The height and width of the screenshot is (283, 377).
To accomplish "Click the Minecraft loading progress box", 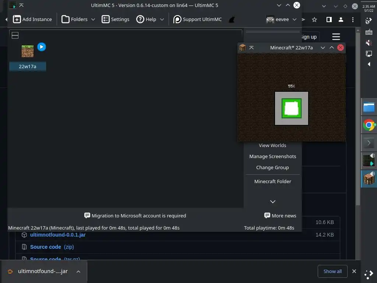I will pyautogui.click(x=292, y=108).
